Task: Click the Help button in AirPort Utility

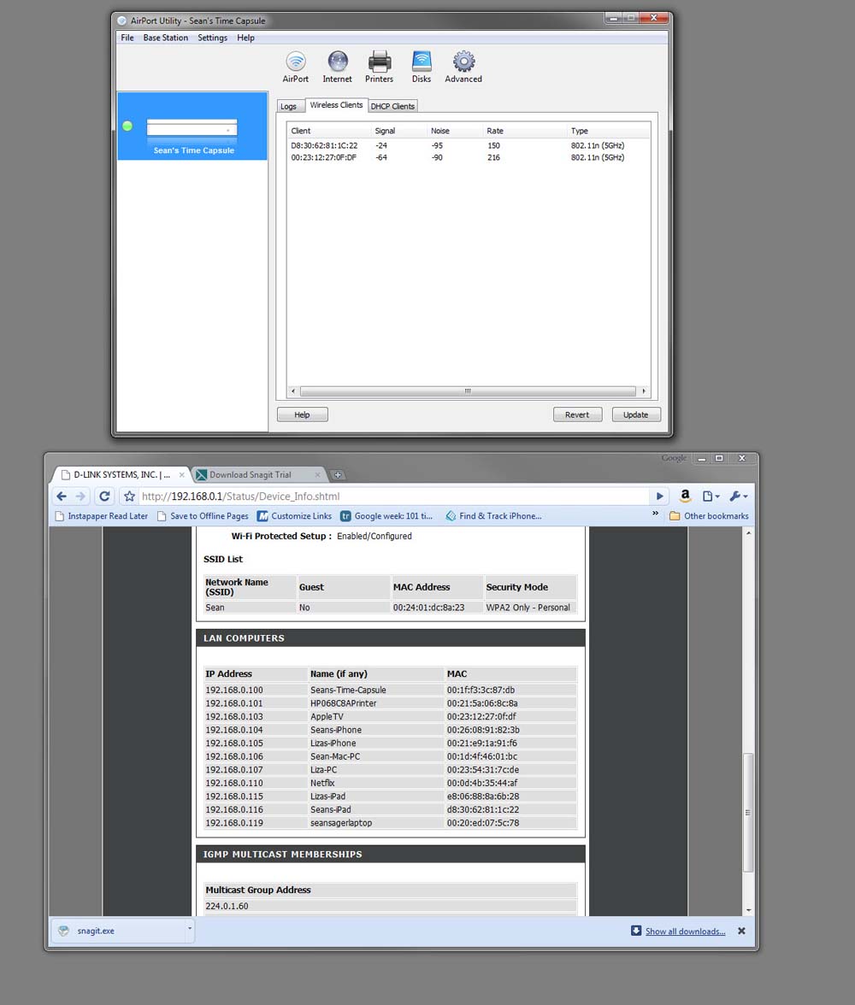Action: pyautogui.click(x=302, y=414)
